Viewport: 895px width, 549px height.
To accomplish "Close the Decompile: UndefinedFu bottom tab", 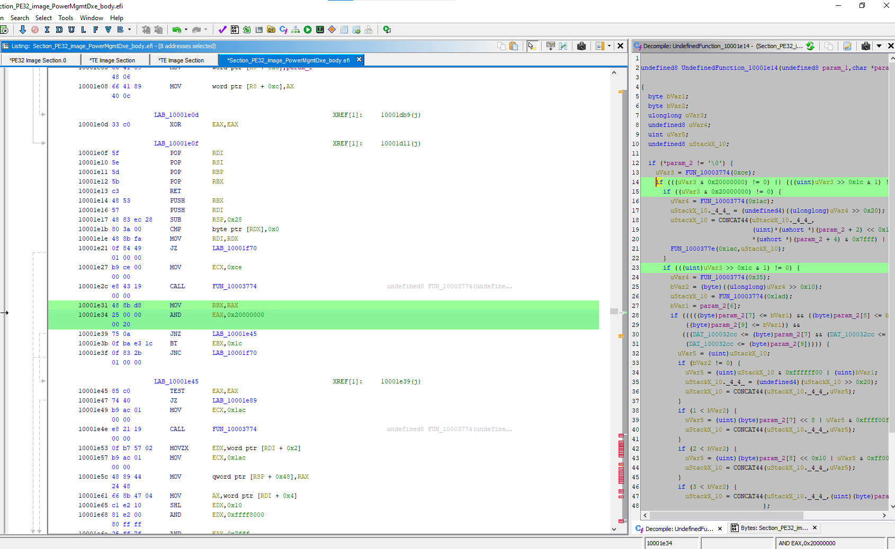I will [720, 528].
